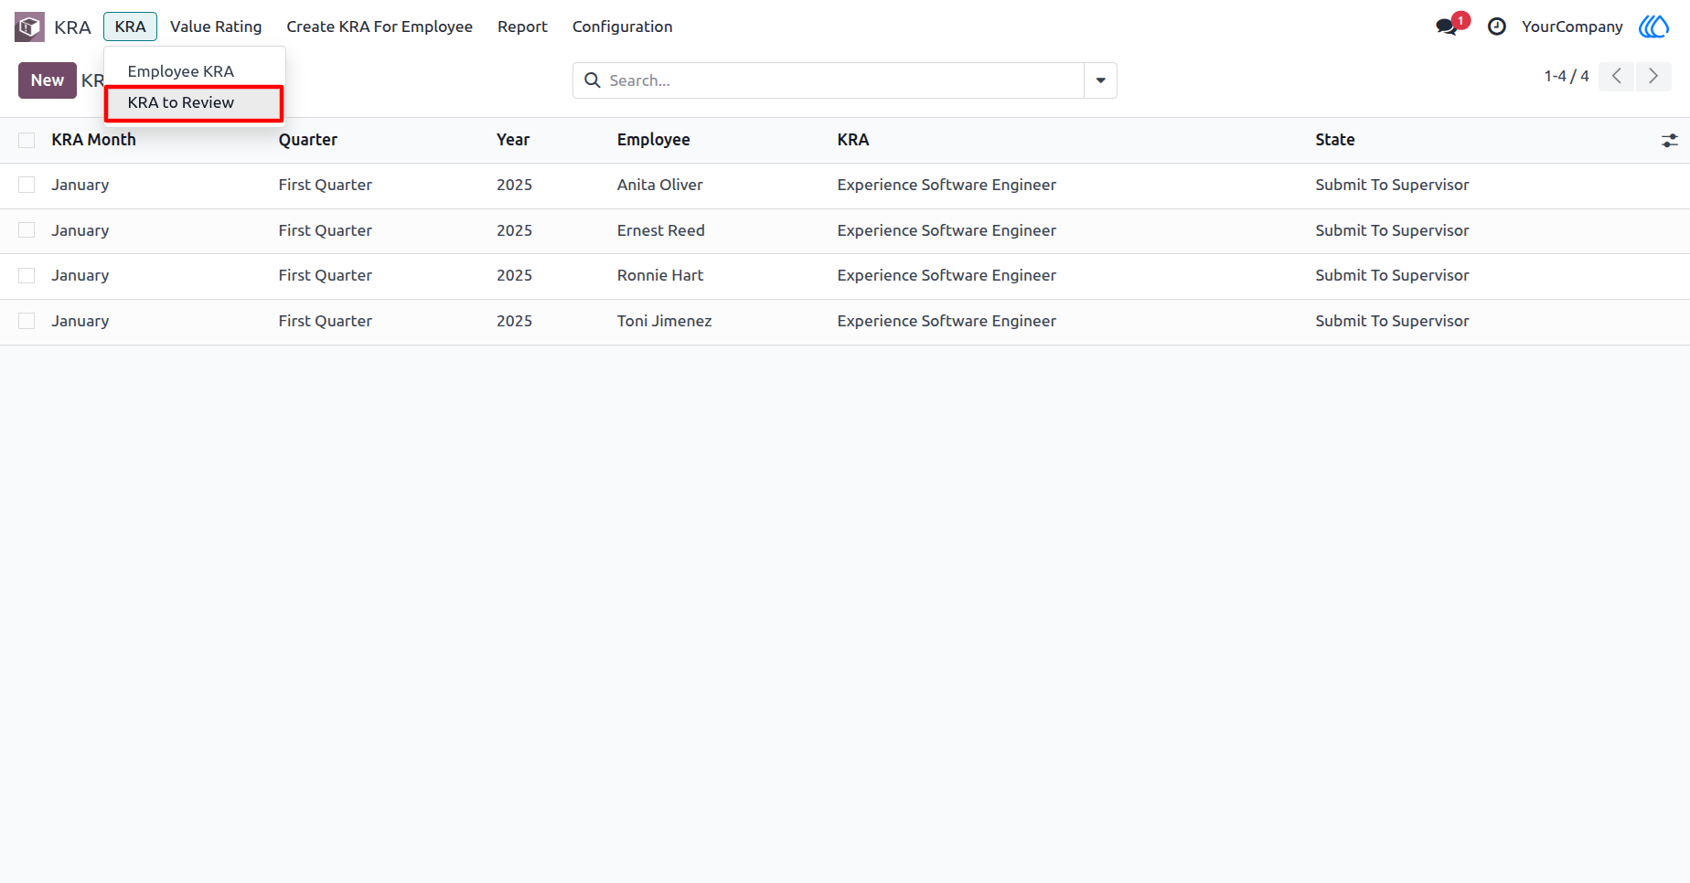
Task: Open the Value Rating menu
Action: coord(216,27)
